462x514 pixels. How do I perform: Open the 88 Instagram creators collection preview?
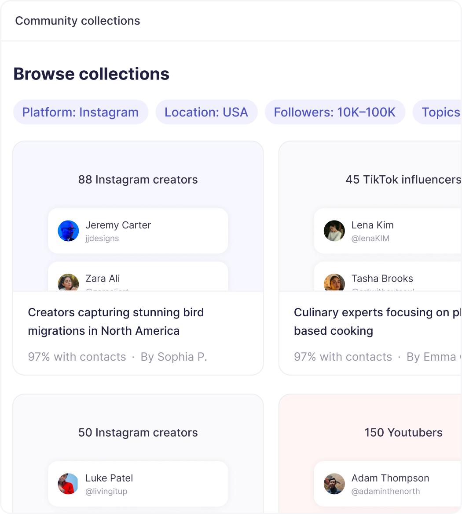pos(138,180)
